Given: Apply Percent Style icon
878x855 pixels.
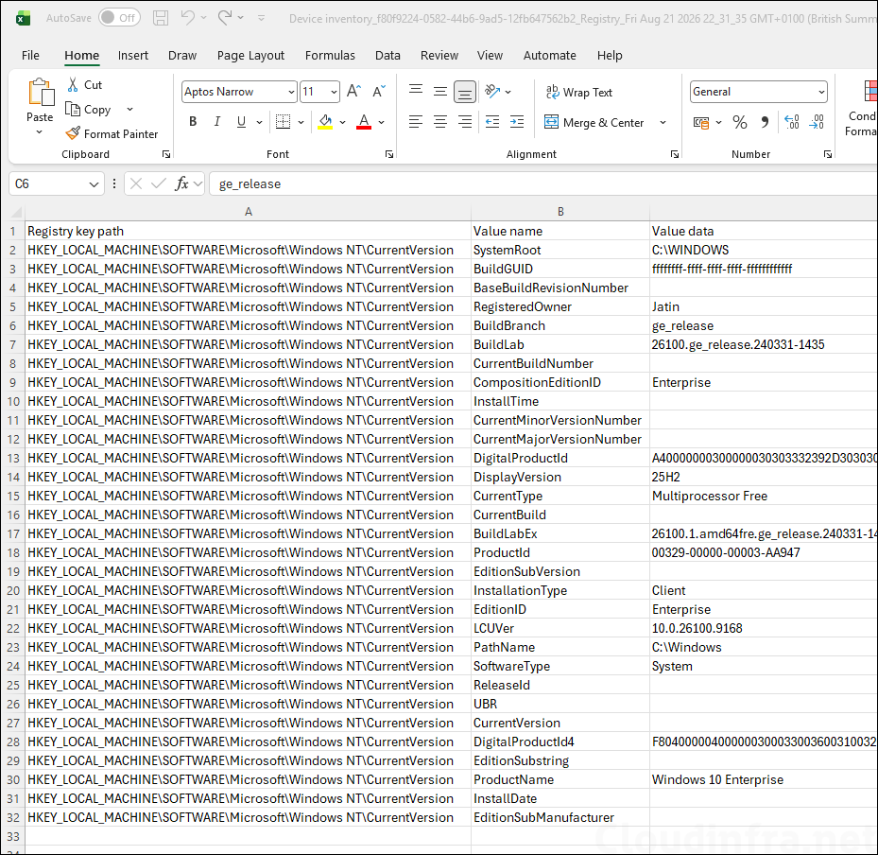Looking at the screenshot, I should (740, 122).
